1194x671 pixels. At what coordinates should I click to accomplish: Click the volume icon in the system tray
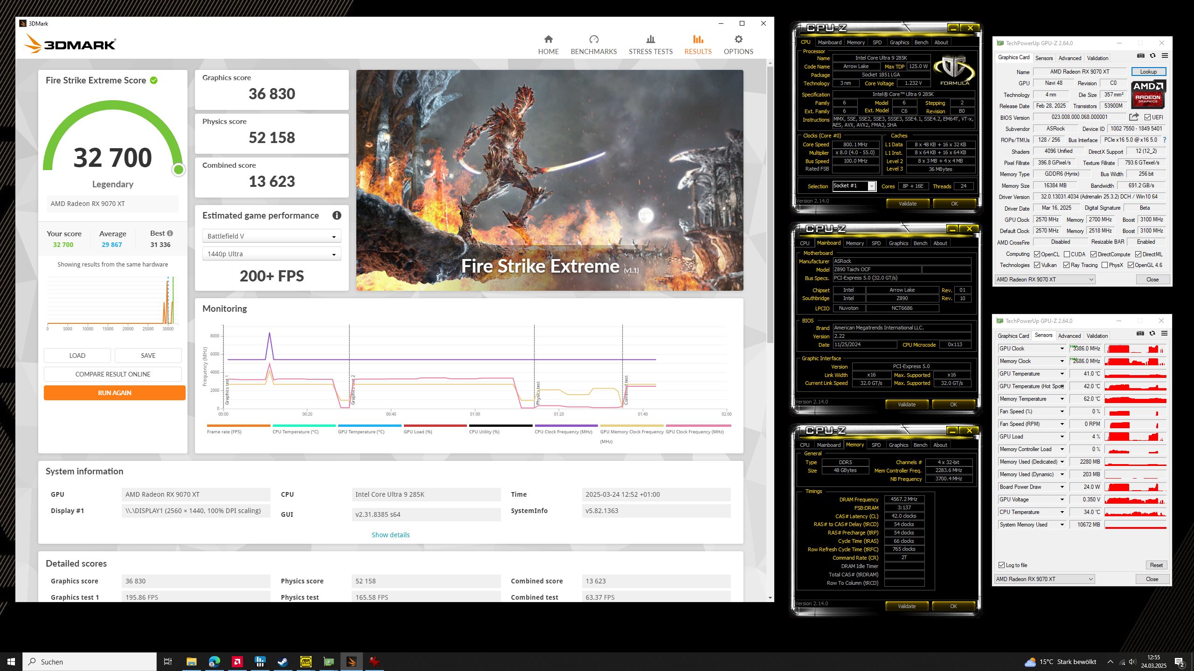click(x=1132, y=662)
